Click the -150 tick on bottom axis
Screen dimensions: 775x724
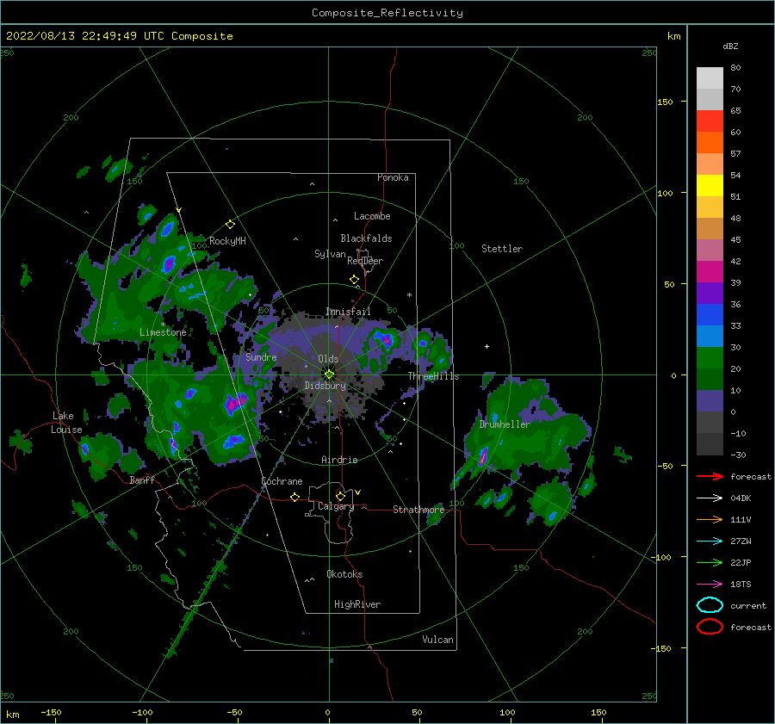[x=52, y=712]
